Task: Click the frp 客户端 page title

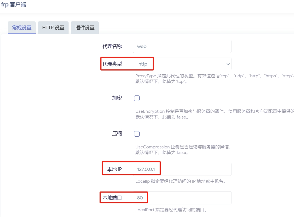Action: coord(14,5)
